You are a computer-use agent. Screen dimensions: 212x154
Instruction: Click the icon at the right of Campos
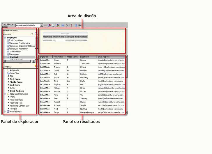tap(36, 66)
